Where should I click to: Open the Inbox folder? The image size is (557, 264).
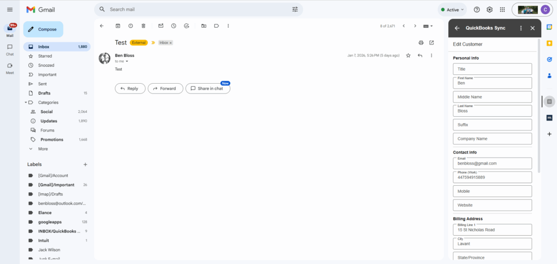[57, 47]
